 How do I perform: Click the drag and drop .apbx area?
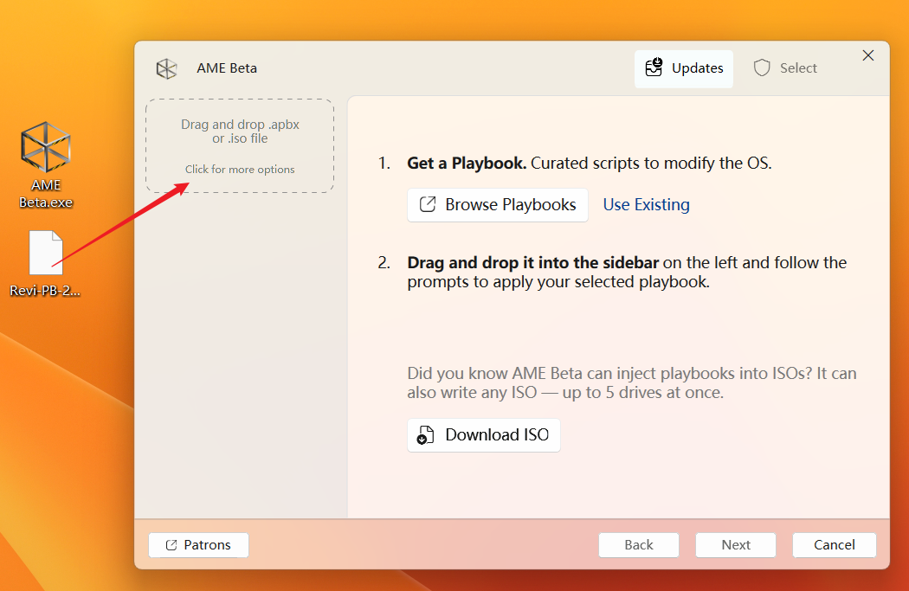240,145
